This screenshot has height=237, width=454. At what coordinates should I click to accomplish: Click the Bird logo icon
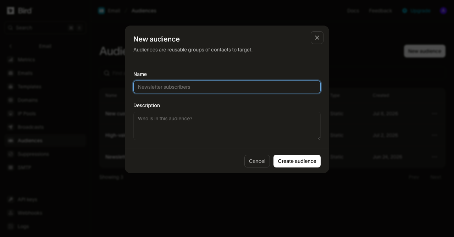point(11,11)
